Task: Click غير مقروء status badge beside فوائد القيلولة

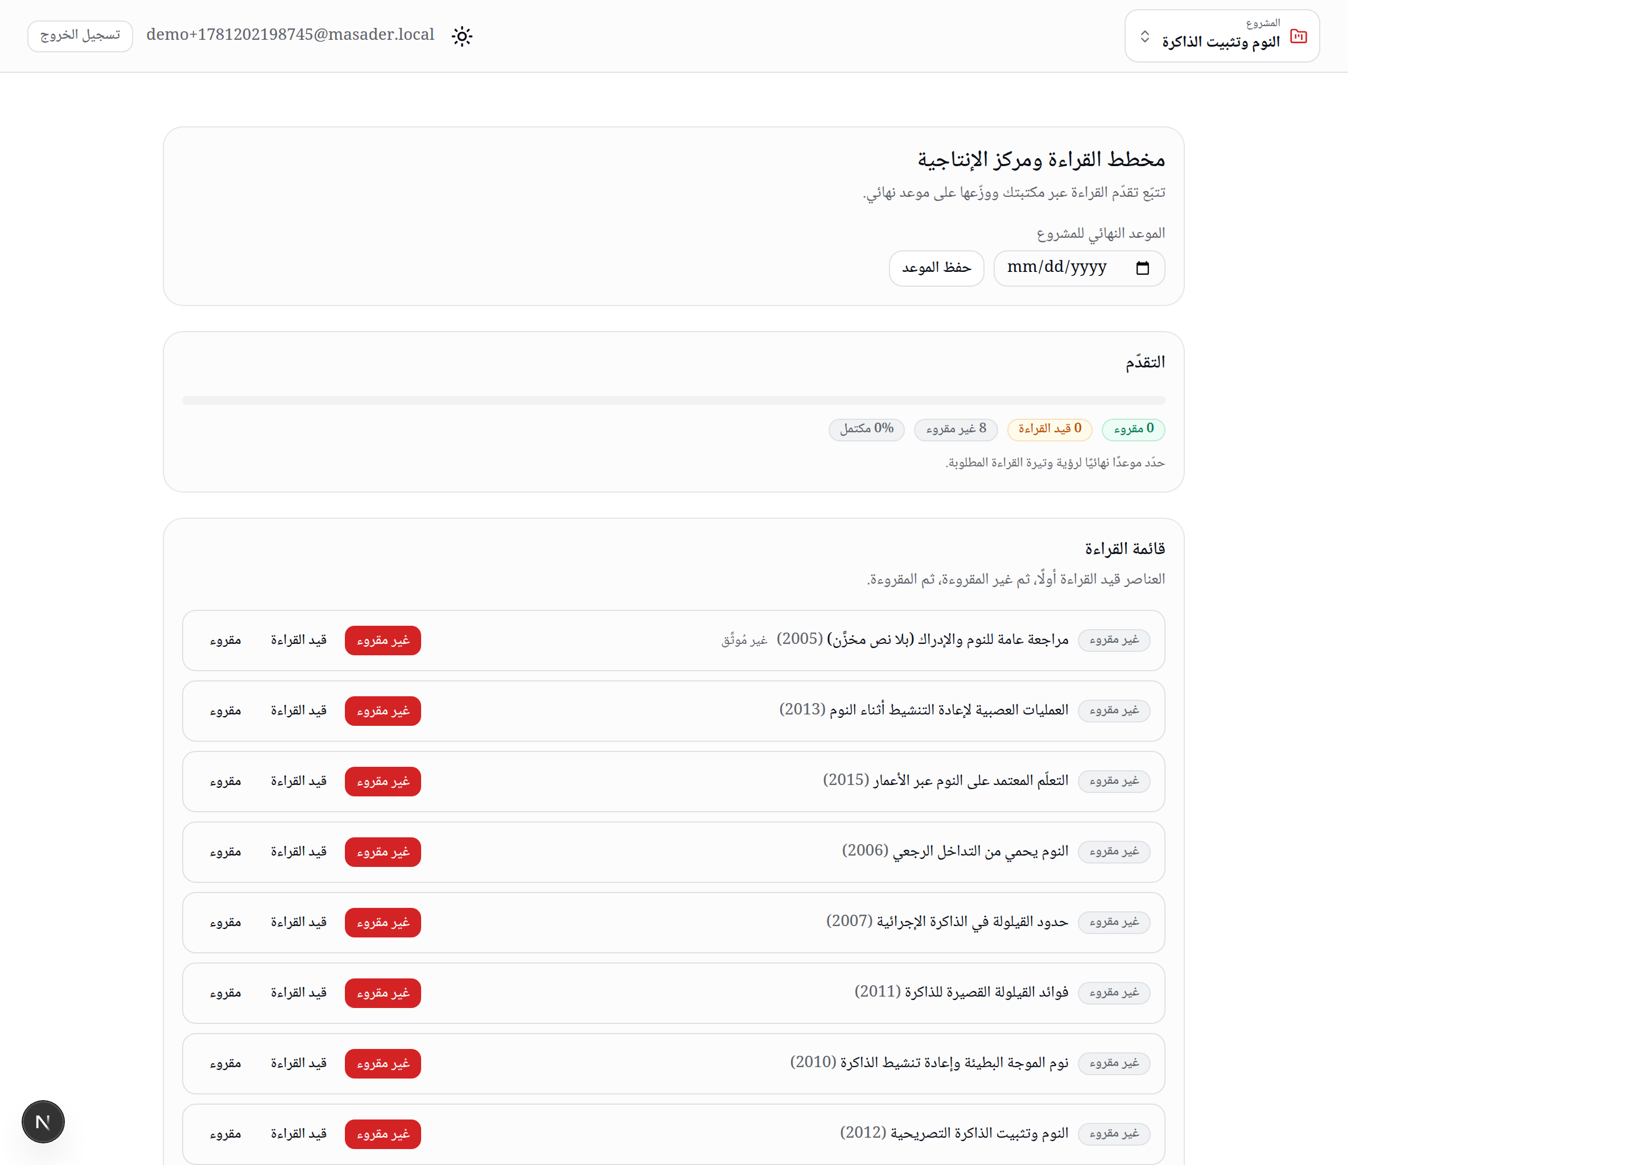Action: pyautogui.click(x=1114, y=993)
